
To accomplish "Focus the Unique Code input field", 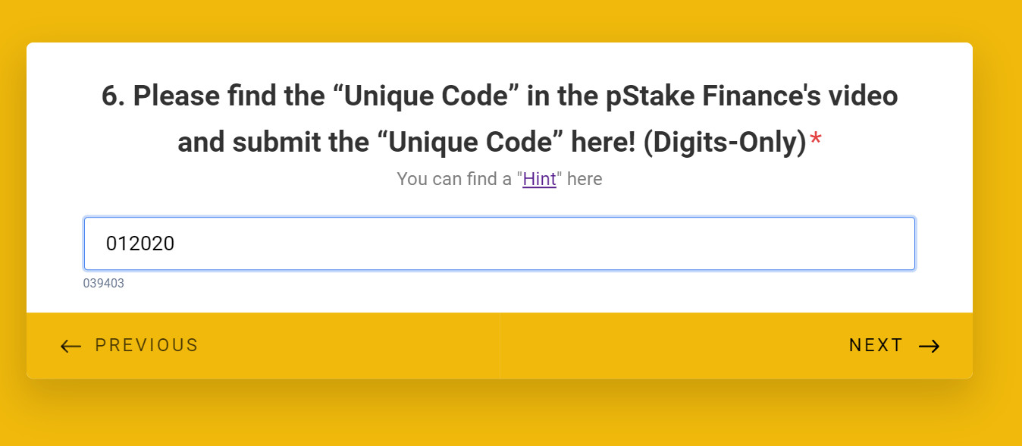I will point(499,243).
